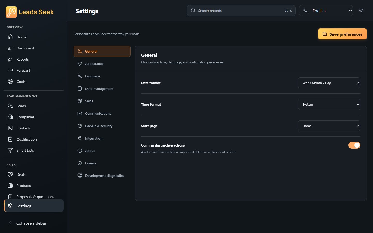Click the magnifier icon in search bar

tap(193, 11)
